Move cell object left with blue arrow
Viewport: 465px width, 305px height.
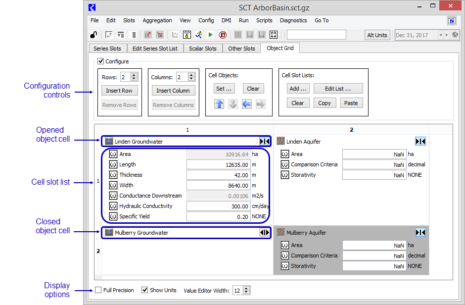pos(247,103)
